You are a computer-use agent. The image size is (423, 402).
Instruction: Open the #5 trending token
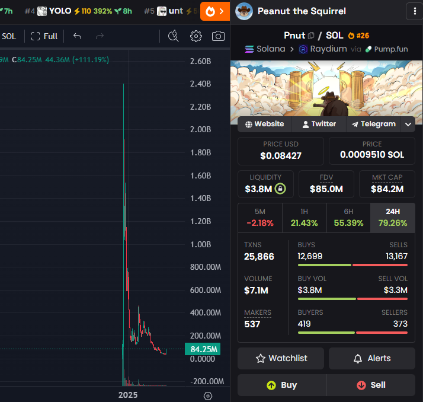pyautogui.click(x=171, y=11)
